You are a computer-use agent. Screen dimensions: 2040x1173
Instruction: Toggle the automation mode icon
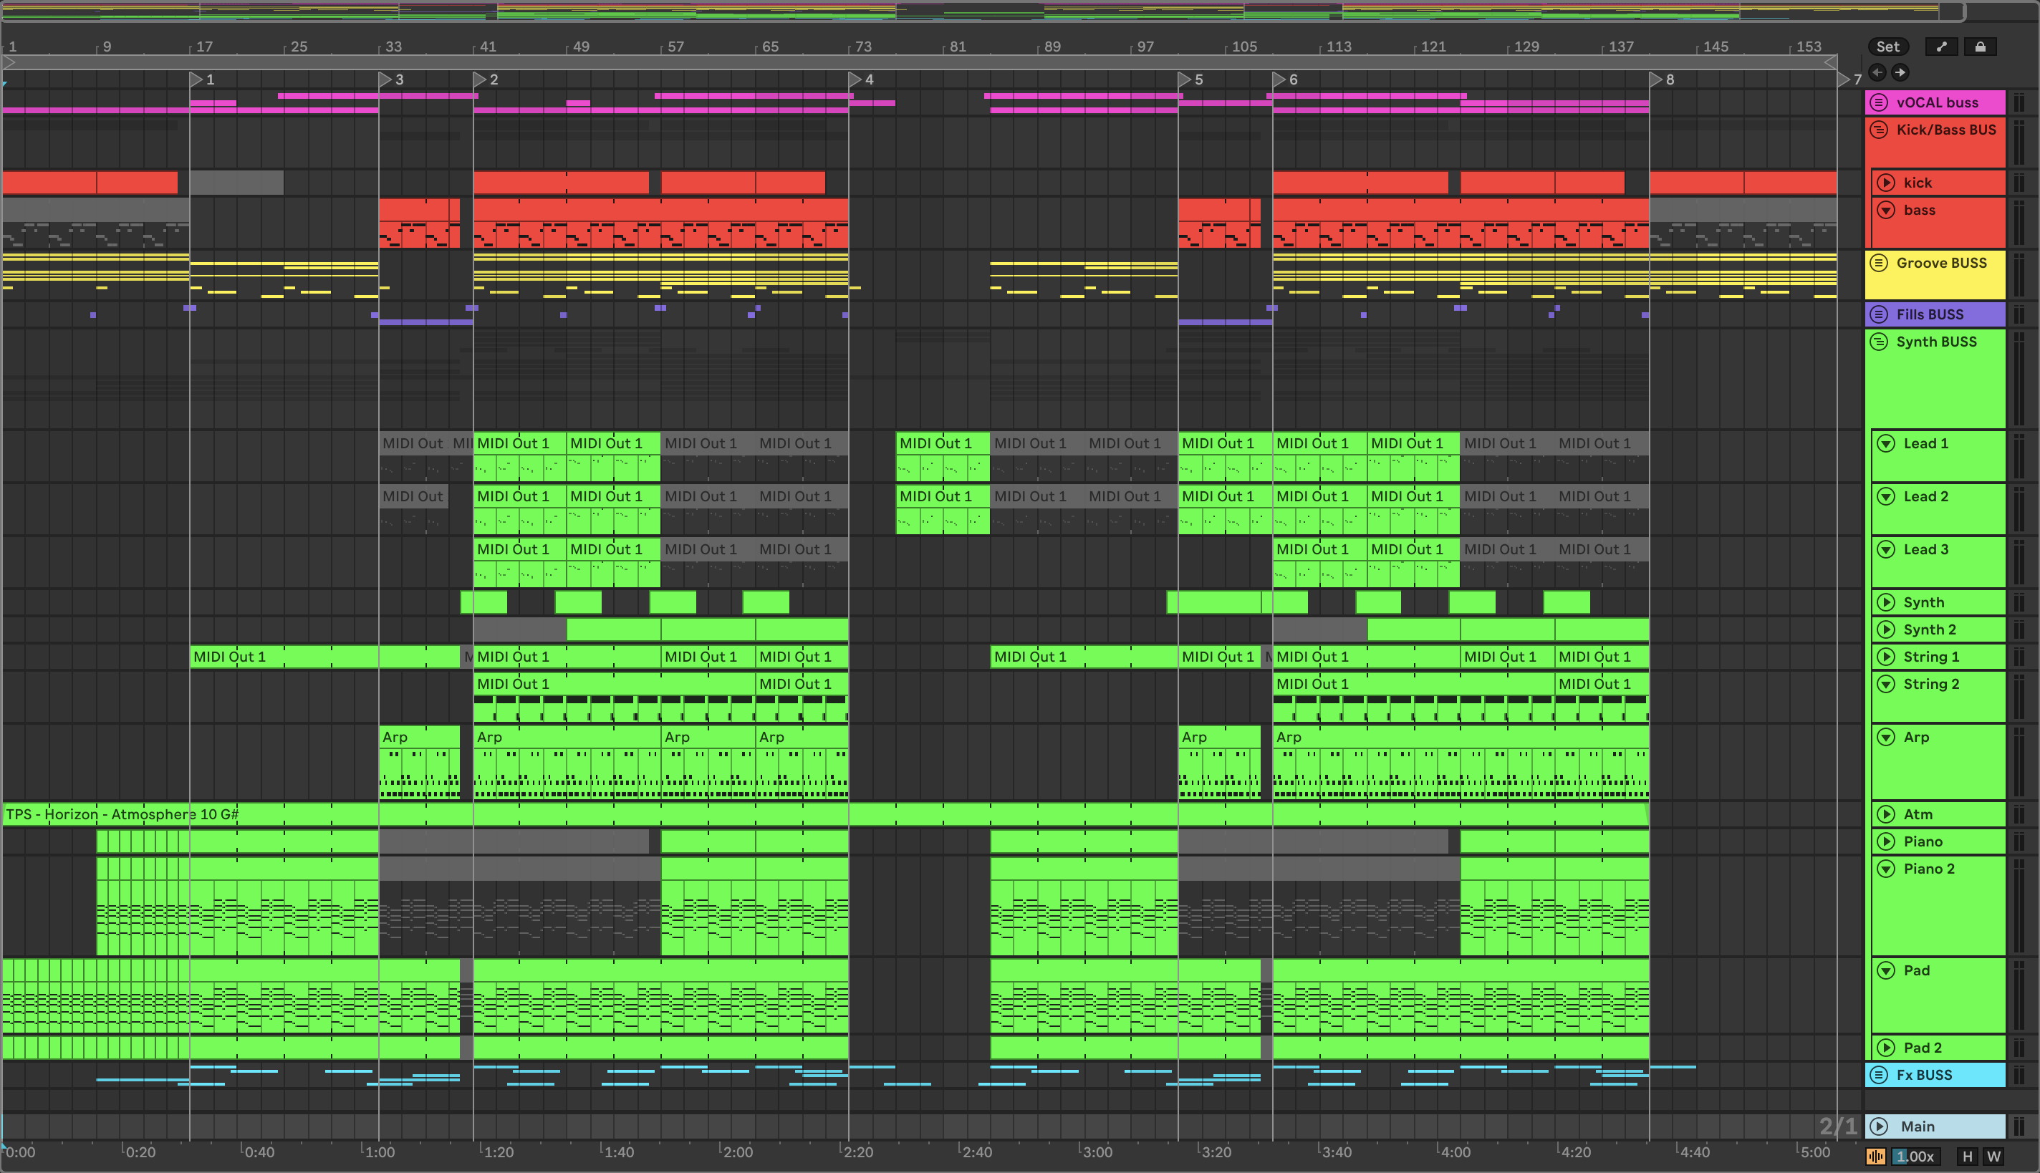tap(1941, 47)
